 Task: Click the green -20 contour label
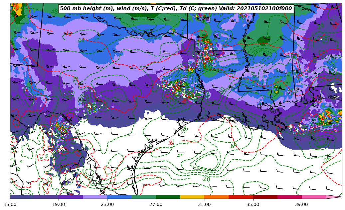(206, 179)
